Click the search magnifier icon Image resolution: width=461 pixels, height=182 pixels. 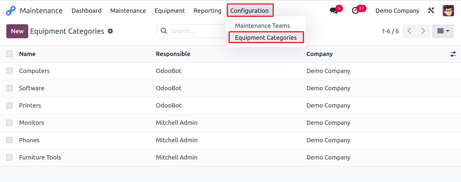point(164,31)
